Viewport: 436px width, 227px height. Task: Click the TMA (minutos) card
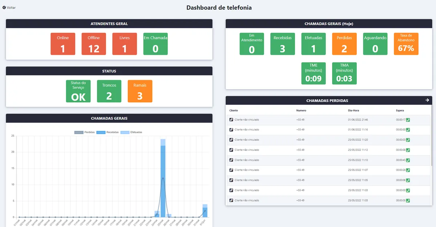pos(344,74)
